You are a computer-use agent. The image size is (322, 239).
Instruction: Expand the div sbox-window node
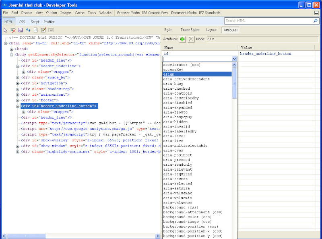click(17, 146)
